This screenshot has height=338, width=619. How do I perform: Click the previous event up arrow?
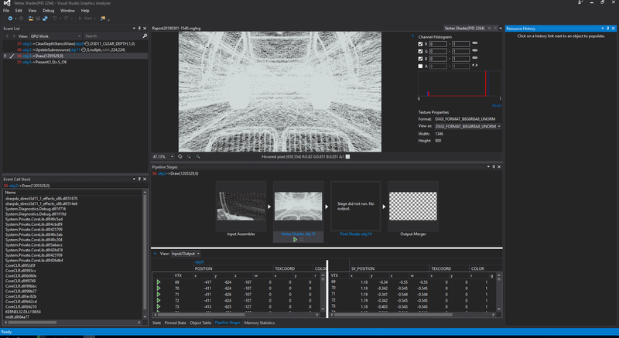7,36
